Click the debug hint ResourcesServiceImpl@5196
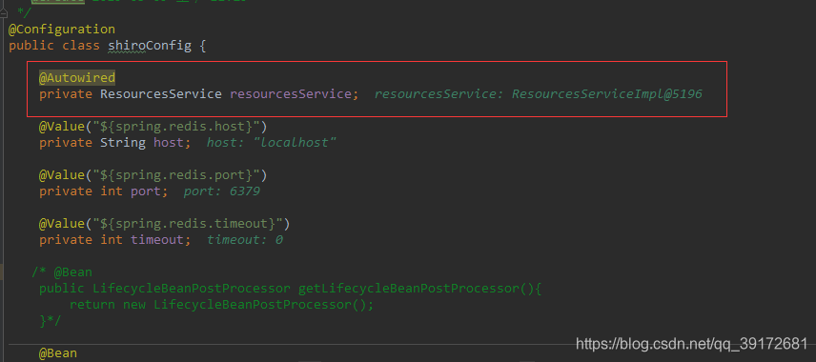Viewport: 816px width, 362px height. coord(607,94)
